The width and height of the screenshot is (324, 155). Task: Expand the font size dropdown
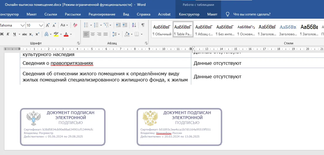(41, 25)
